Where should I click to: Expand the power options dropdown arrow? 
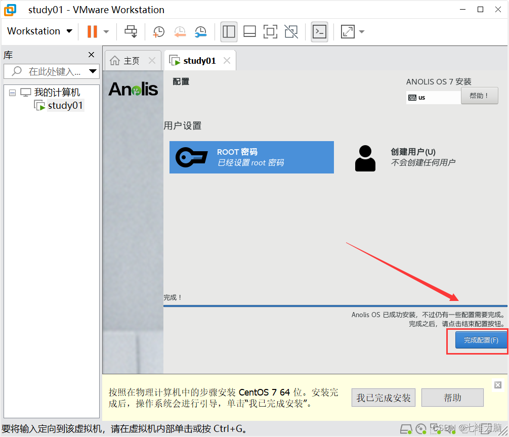tap(106, 32)
